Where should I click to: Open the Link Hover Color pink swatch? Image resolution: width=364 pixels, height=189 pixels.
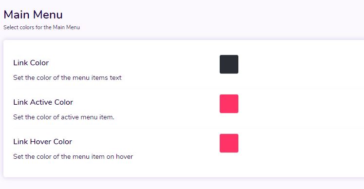(x=229, y=143)
